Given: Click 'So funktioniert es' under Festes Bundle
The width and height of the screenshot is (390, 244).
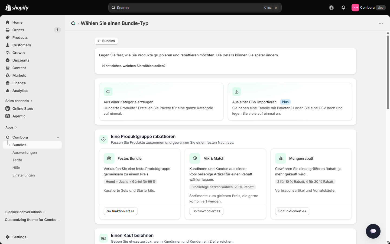Looking at the screenshot, I should coord(121,211).
